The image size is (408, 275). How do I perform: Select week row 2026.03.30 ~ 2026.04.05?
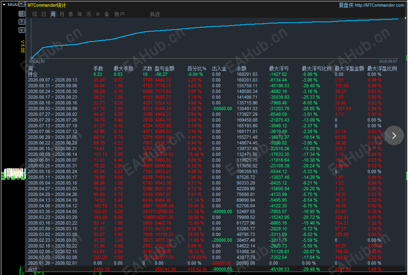click(x=53, y=211)
